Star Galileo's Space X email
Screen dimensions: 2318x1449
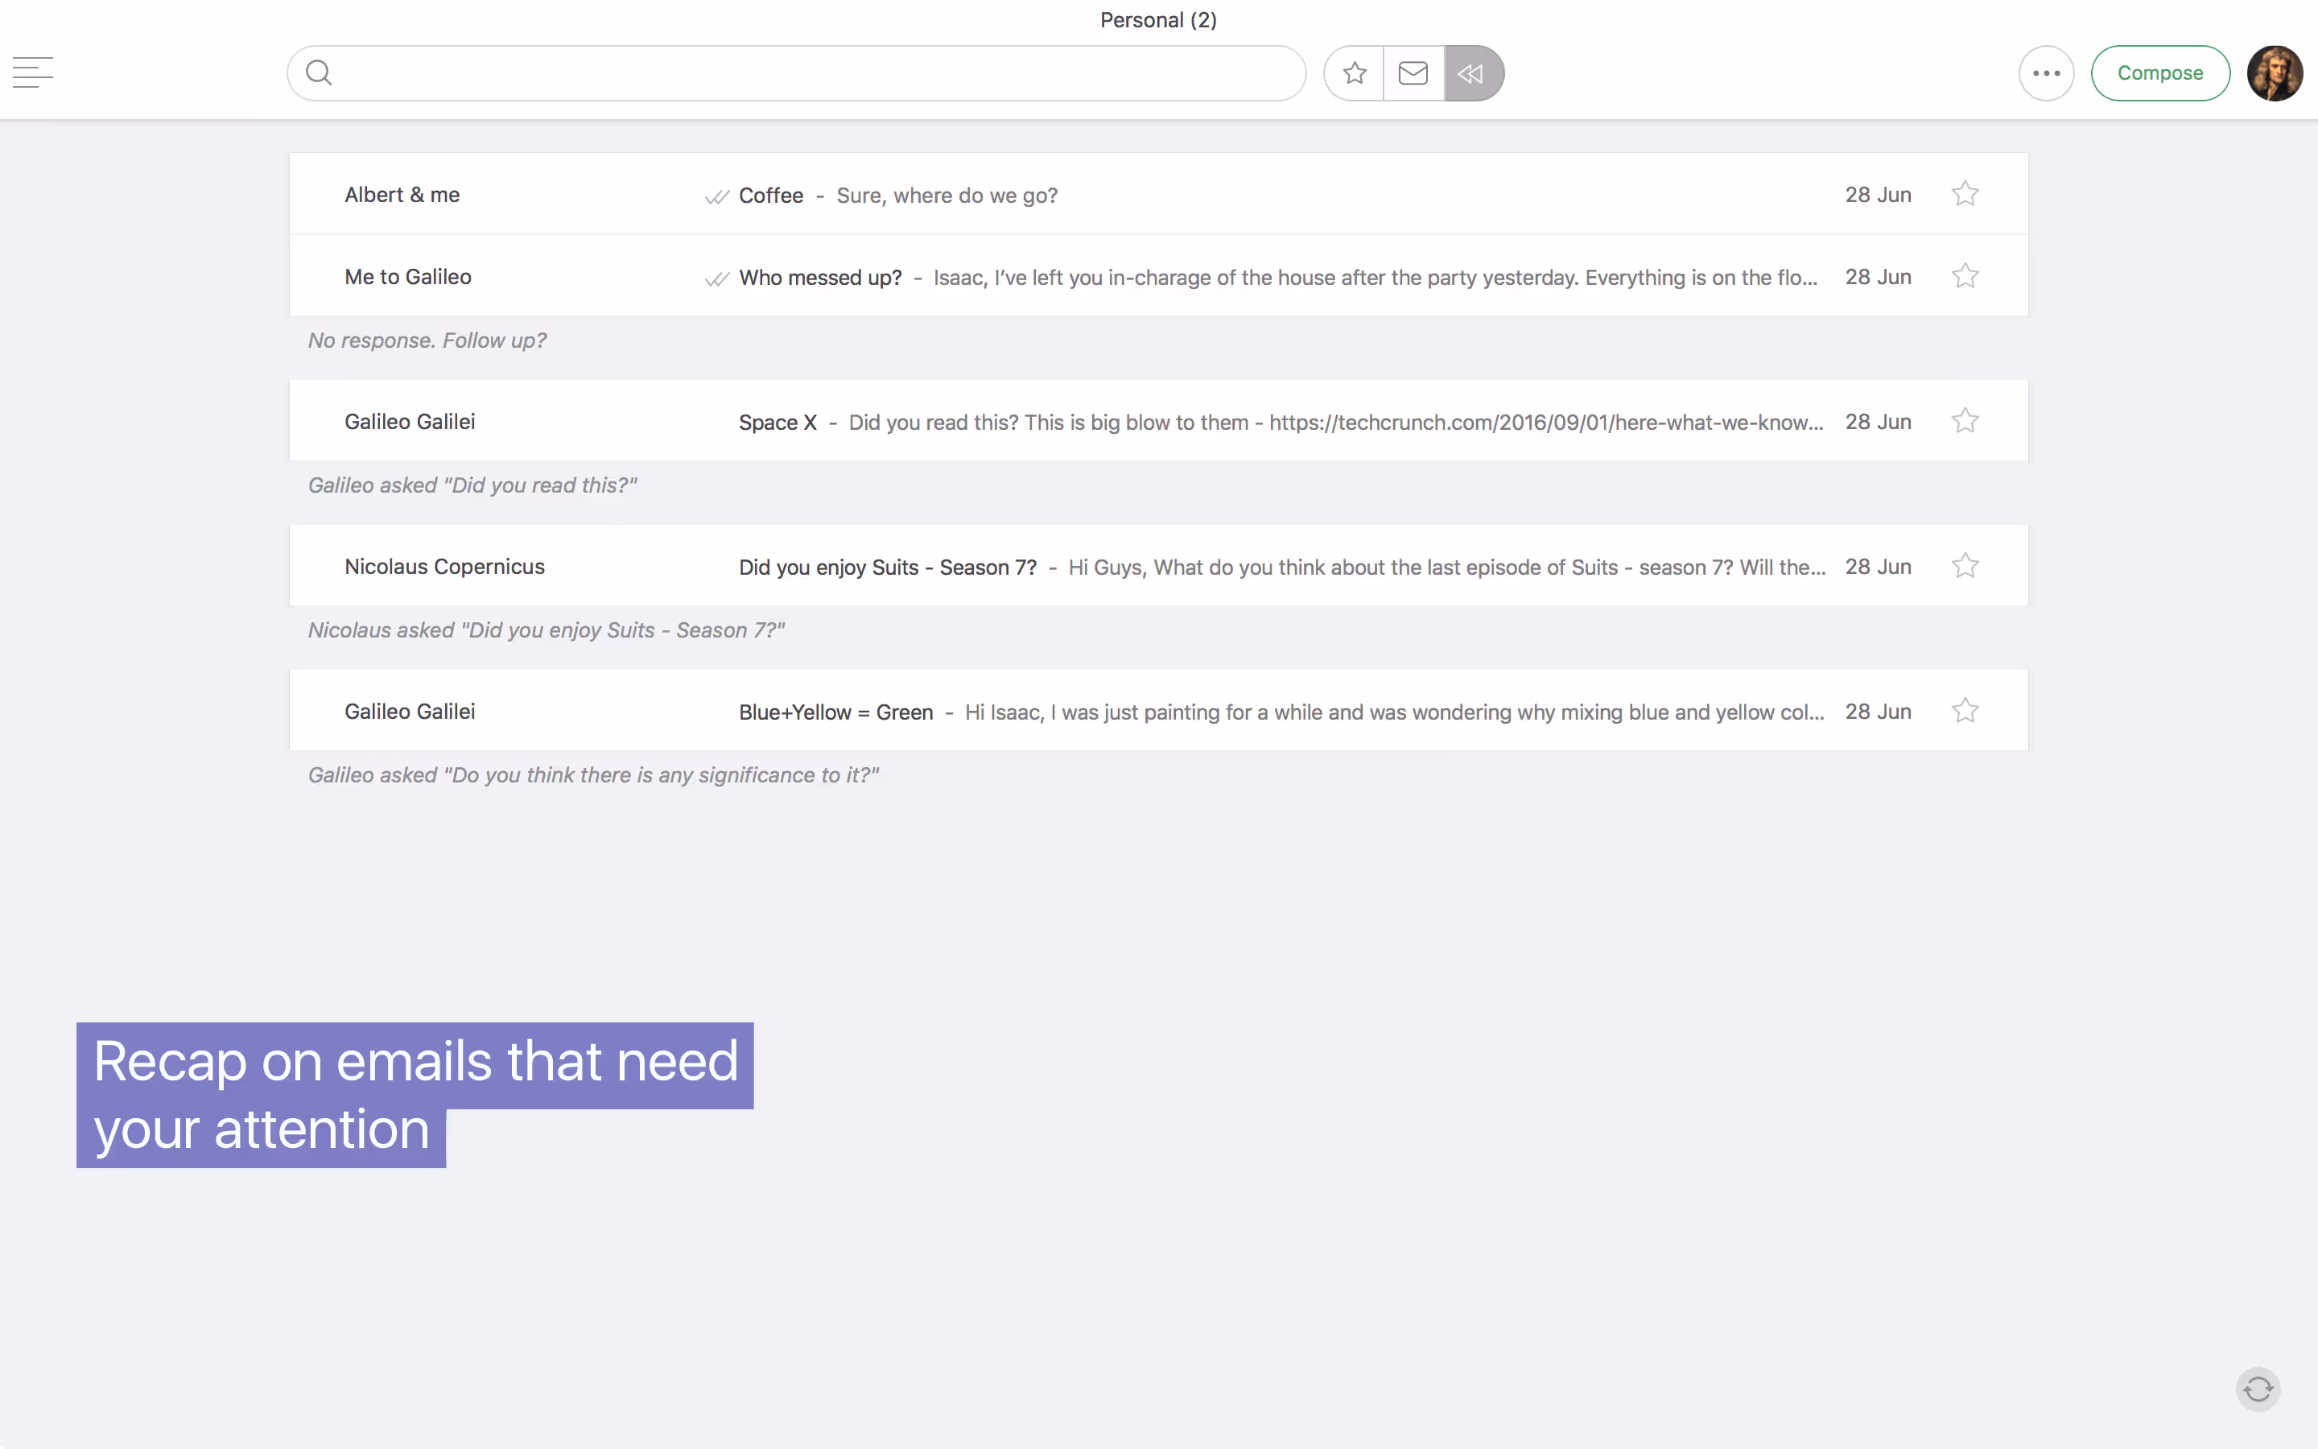point(1965,419)
